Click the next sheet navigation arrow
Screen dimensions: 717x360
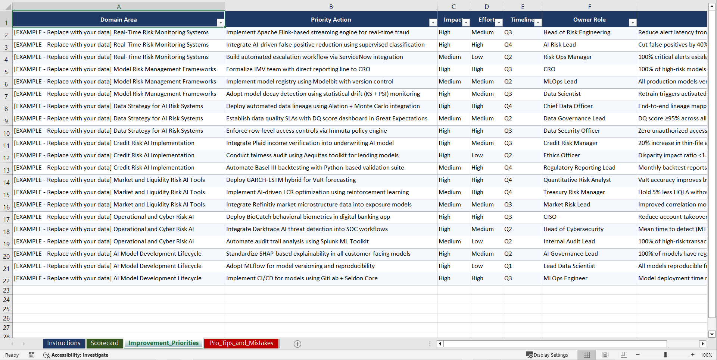pos(24,344)
